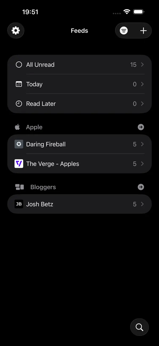159x346 pixels.
Task: Click the Josh Betz avatar icon
Action: coord(19,204)
